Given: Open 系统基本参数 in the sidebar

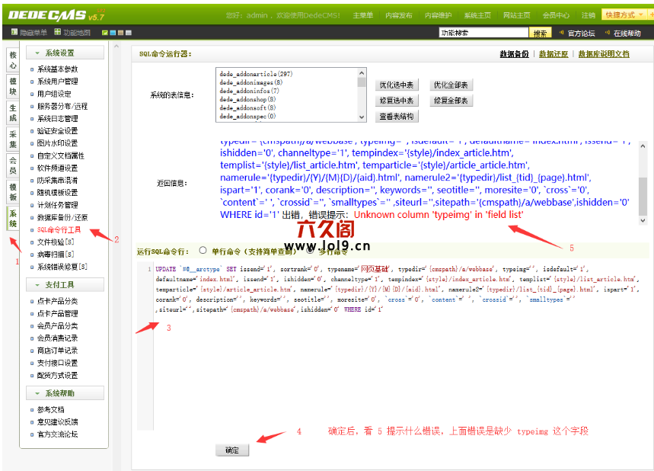Looking at the screenshot, I should pyautogui.click(x=58, y=69).
